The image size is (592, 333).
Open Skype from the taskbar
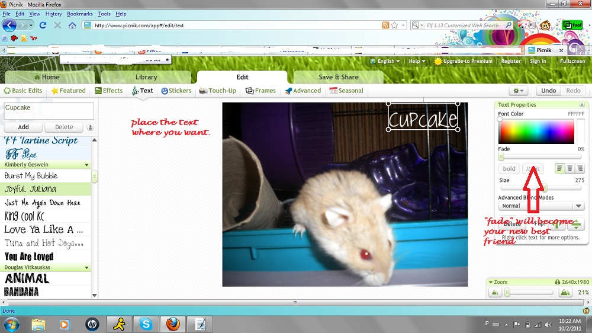tap(146, 324)
